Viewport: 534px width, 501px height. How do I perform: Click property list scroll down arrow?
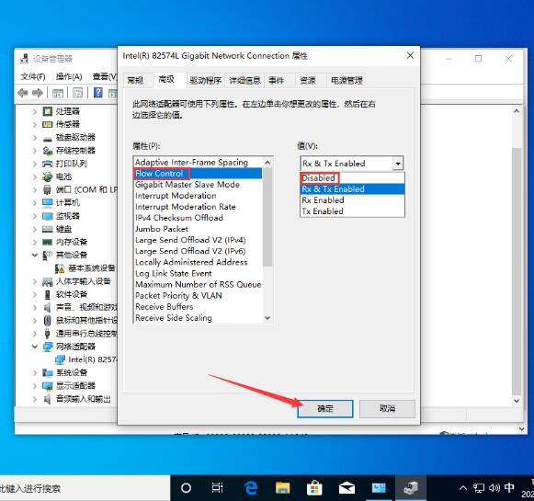tap(267, 318)
